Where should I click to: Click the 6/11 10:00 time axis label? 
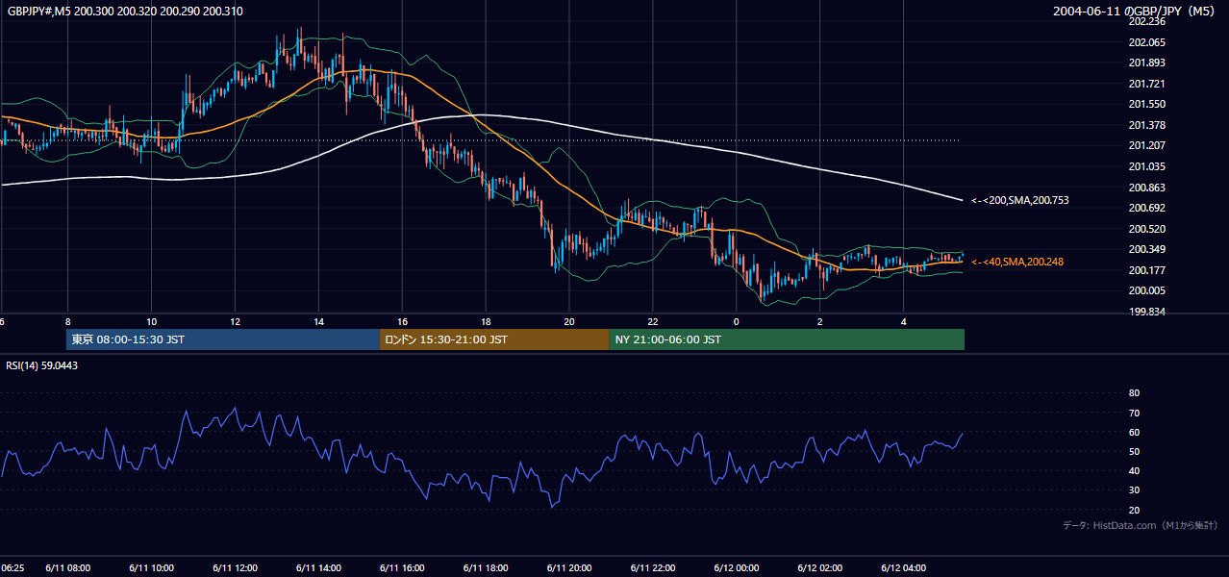151,567
